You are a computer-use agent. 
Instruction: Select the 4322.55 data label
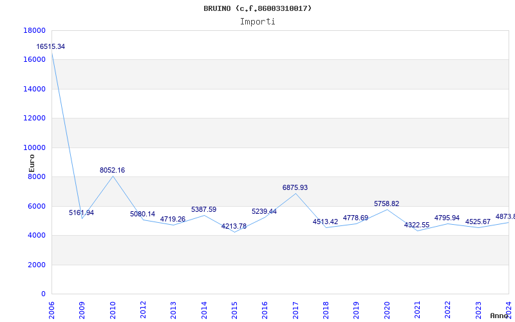click(x=417, y=225)
